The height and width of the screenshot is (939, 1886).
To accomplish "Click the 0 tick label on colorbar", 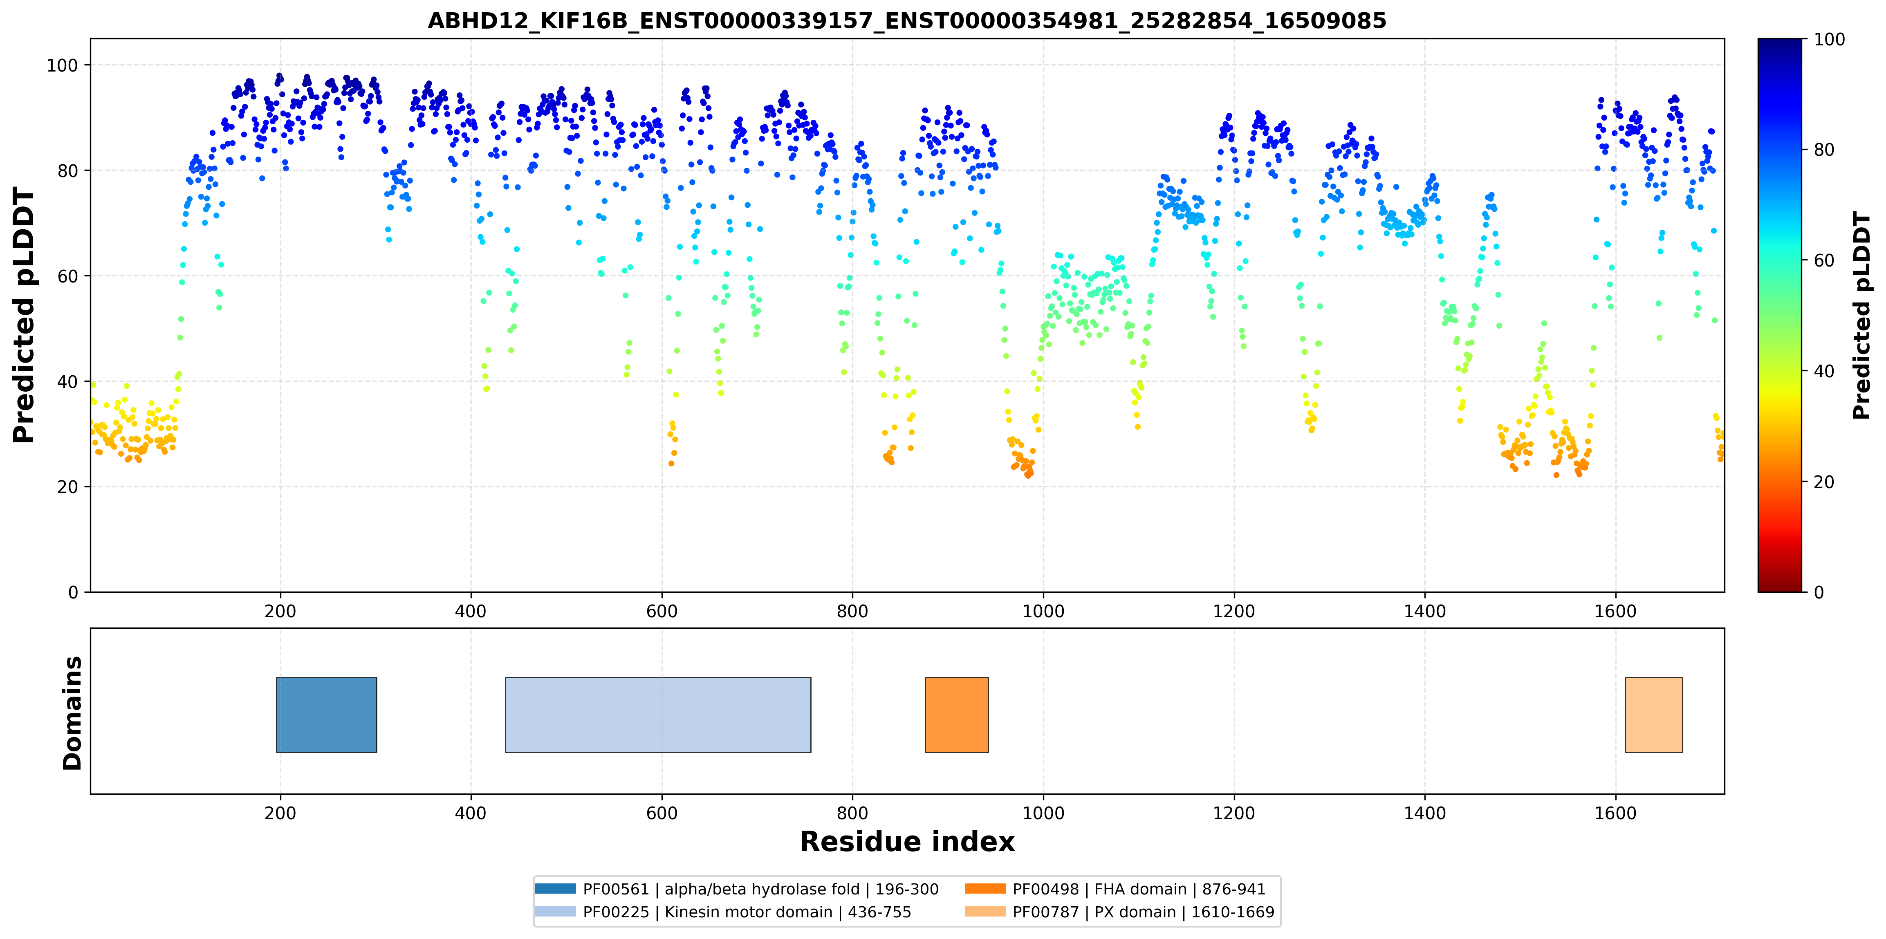I will [x=1819, y=592].
